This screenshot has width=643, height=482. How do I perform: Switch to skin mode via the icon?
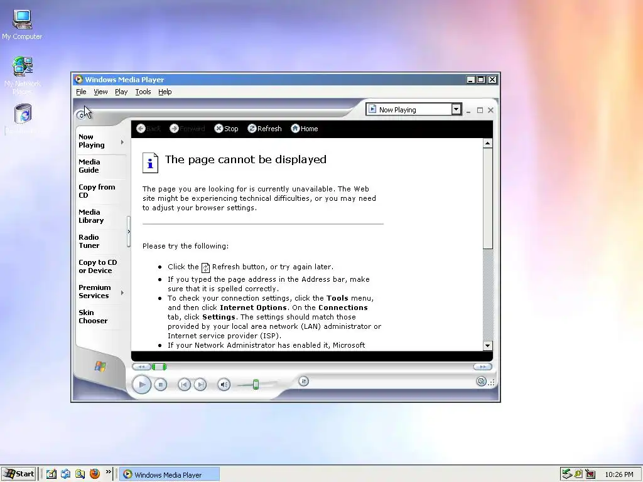(482, 382)
